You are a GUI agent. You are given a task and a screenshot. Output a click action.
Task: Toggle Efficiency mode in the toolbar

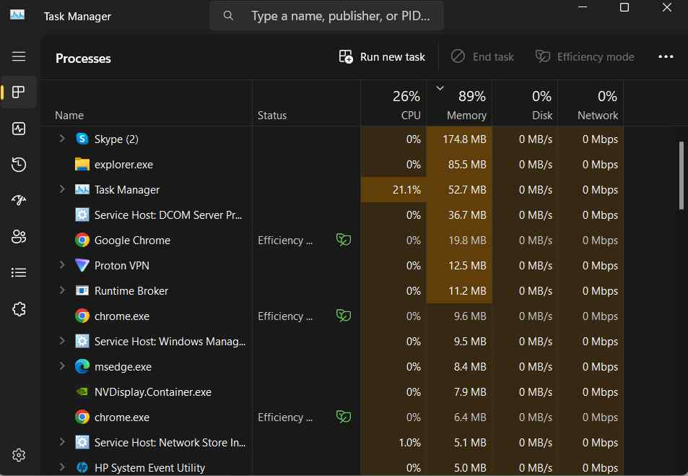584,57
